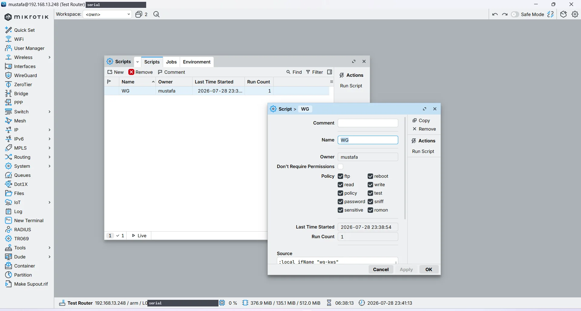Click the Comment input field
The height and width of the screenshot is (311, 581).
(x=368, y=123)
